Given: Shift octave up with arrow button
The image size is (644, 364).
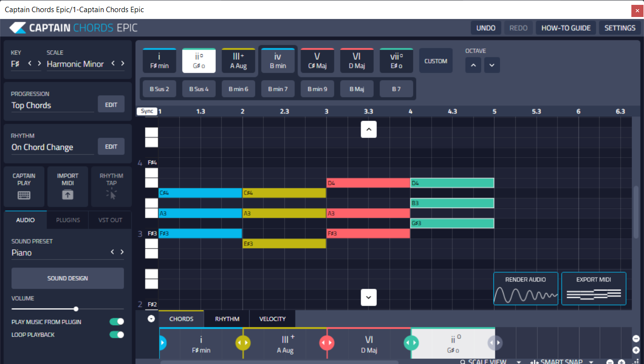Looking at the screenshot, I should pyautogui.click(x=473, y=65).
